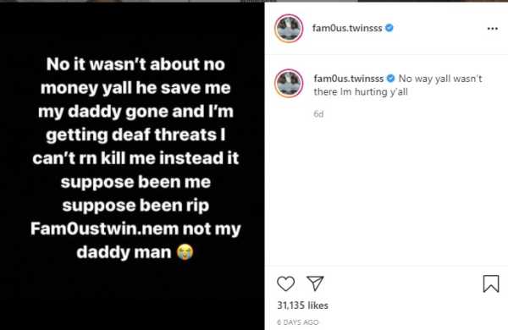Screen dimensions: 508x330
Task: Open fam0us.twinsss username in caption
Action: pos(349,79)
